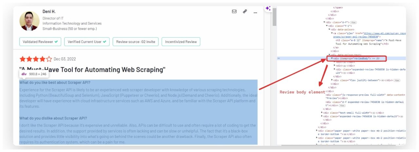Click the Incentivized Review badge

[x=181, y=42]
